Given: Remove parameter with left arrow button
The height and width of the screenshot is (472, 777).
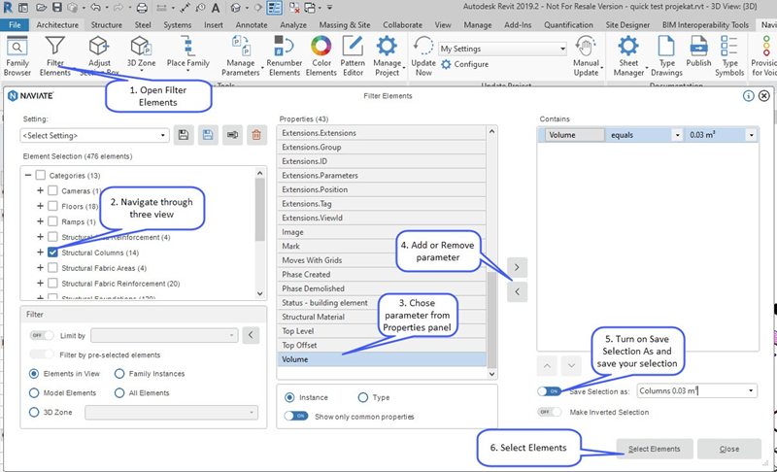Looking at the screenshot, I should pos(517,291).
